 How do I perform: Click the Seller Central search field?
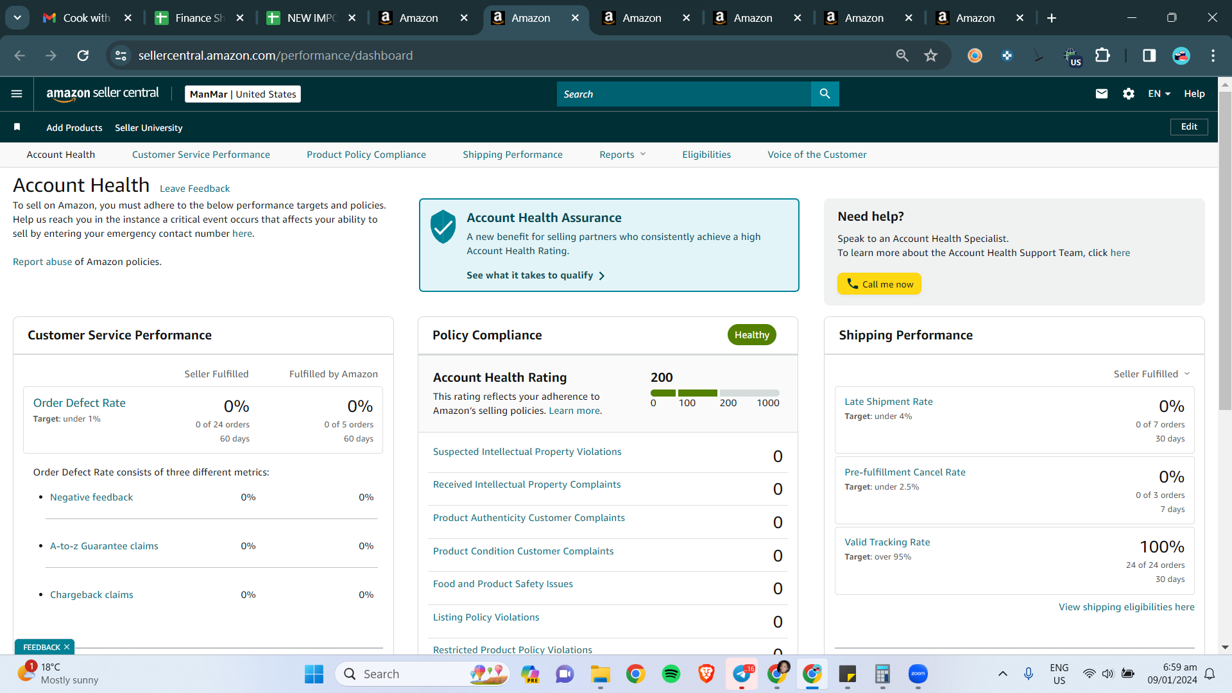pyautogui.click(x=684, y=94)
